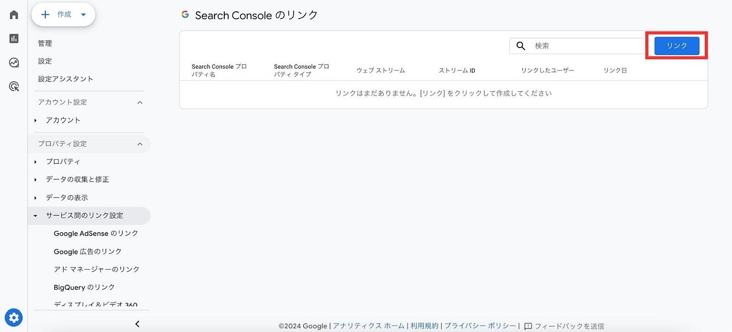Open the 利用規約 footer link
Image resolution: width=732 pixels, height=332 pixels.
point(424,326)
